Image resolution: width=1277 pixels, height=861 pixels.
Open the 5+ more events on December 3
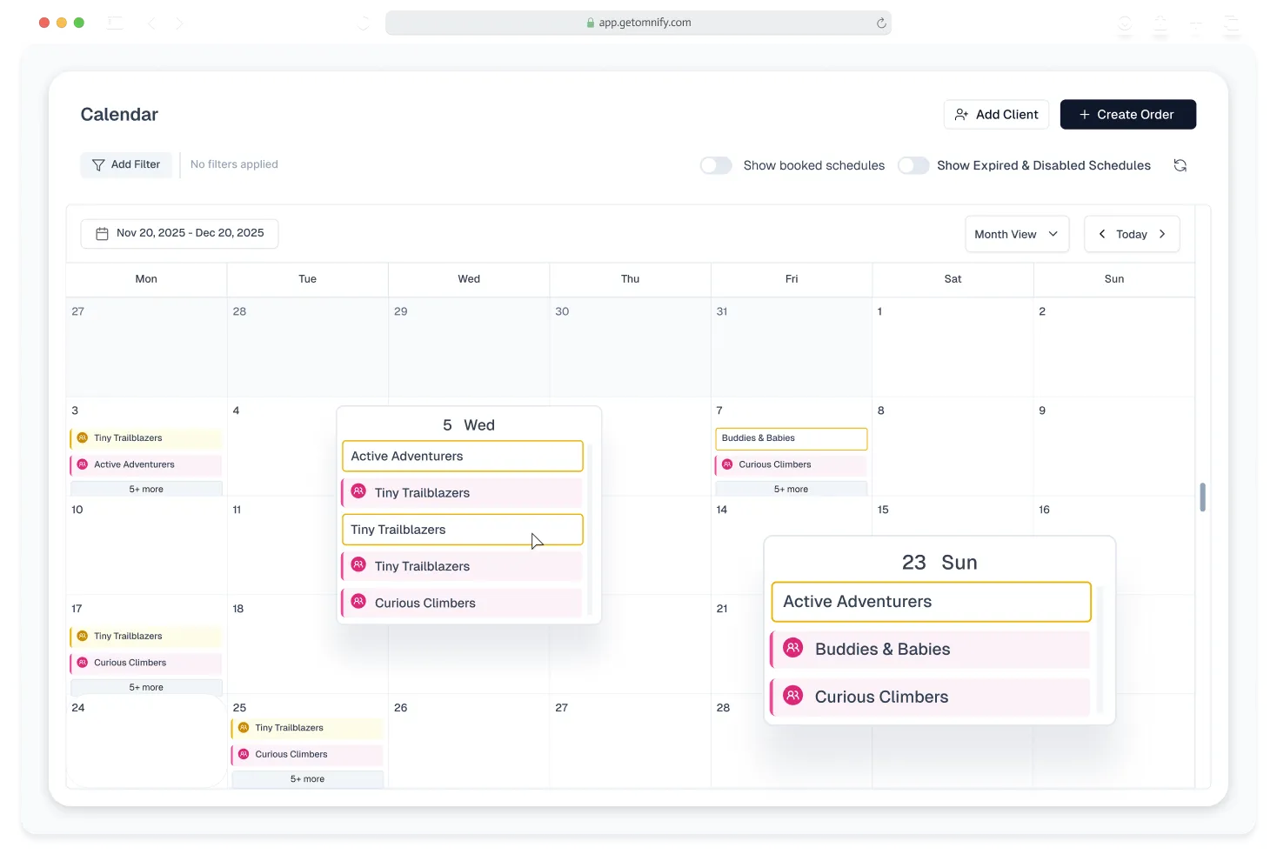pyautogui.click(x=145, y=489)
